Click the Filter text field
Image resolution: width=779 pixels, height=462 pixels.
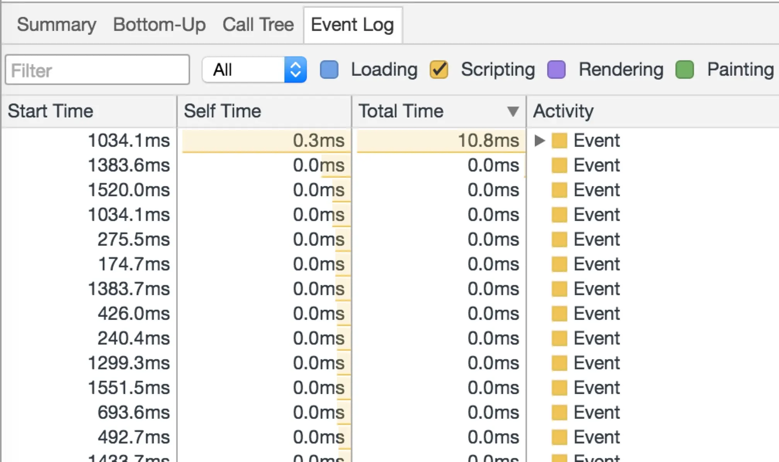coord(97,70)
